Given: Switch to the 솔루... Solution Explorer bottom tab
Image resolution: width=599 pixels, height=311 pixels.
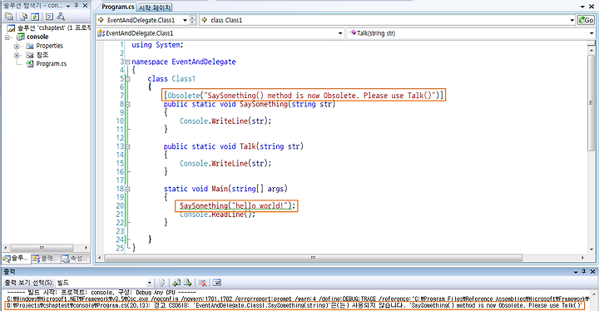Looking at the screenshot, I should pyautogui.click(x=16, y=259).
